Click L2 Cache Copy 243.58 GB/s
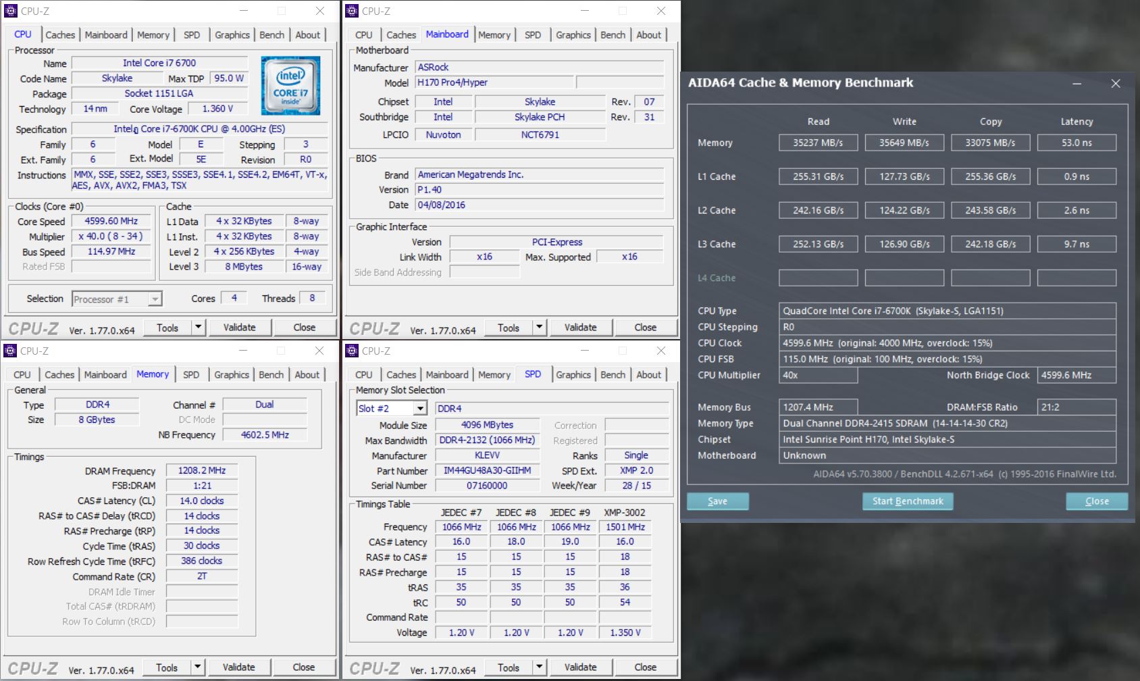 (991, 210)
